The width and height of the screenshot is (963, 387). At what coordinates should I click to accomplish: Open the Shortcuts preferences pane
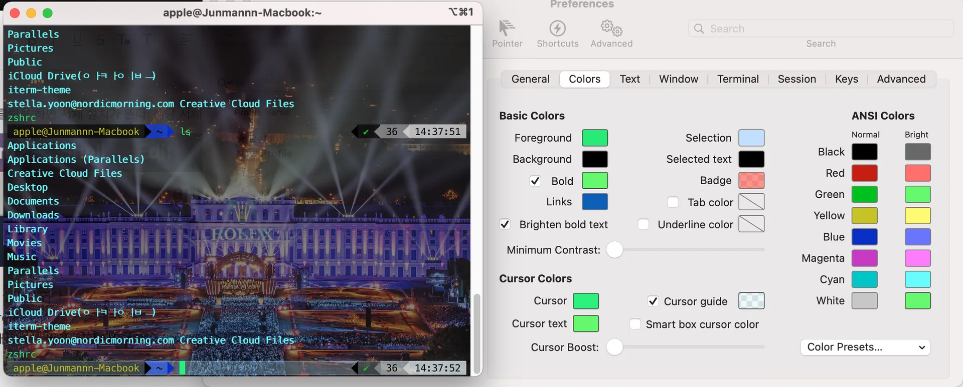[557, 34]
